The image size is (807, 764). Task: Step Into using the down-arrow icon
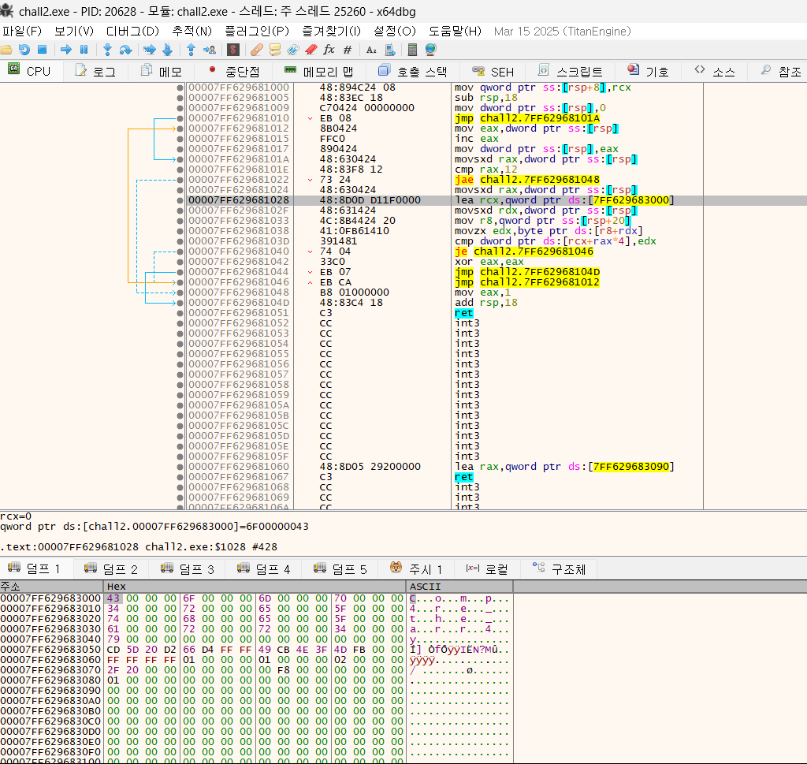[x=109, y=49]
